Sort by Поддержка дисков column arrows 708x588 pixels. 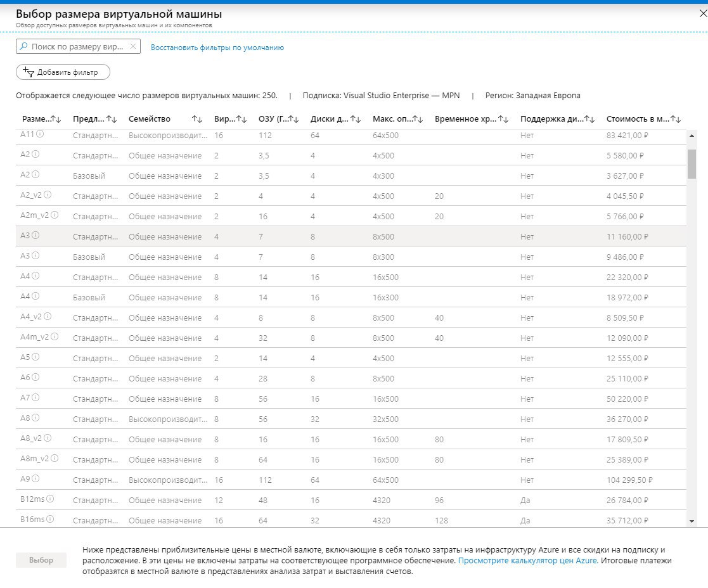pos(589,119)
